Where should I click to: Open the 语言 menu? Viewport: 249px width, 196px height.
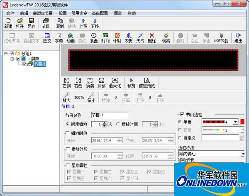click(118, 13)
